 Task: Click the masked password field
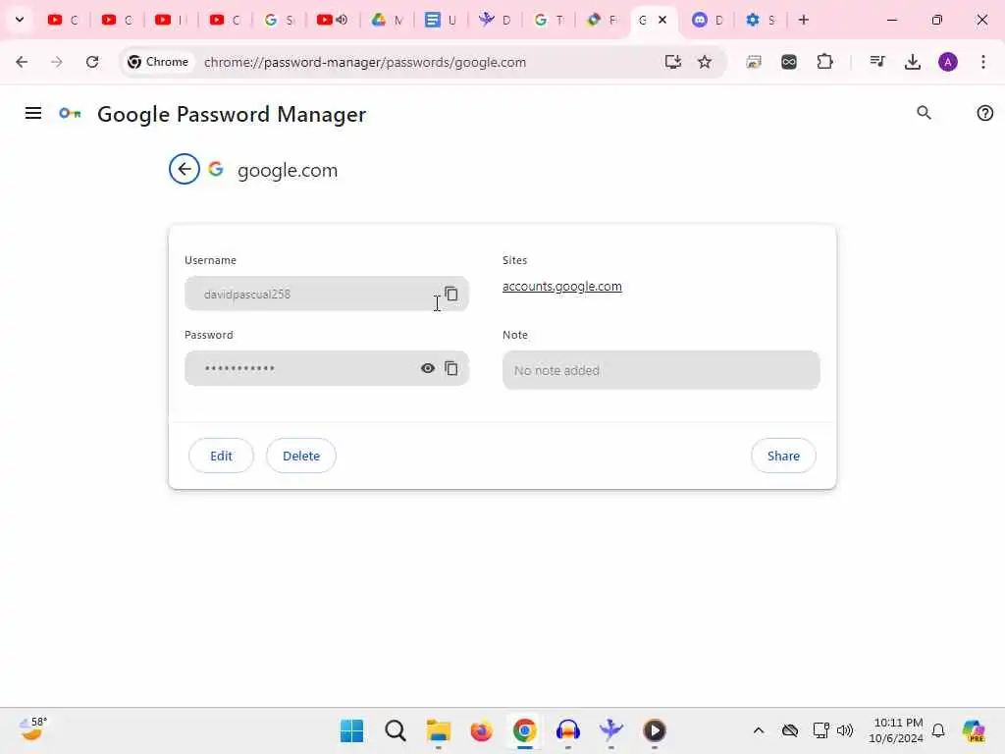click(x=326, y=368)
